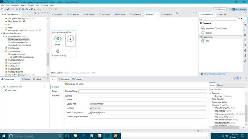This screenshot has width=248, height=139.
Task: Click the Object Ref field containing invokeArthOper
Action: (x=148, y=104)
